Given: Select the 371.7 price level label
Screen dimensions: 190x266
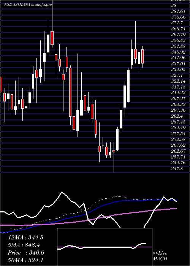Looking at the screenshot, I should pyautogui.click(x=177, y=23).
